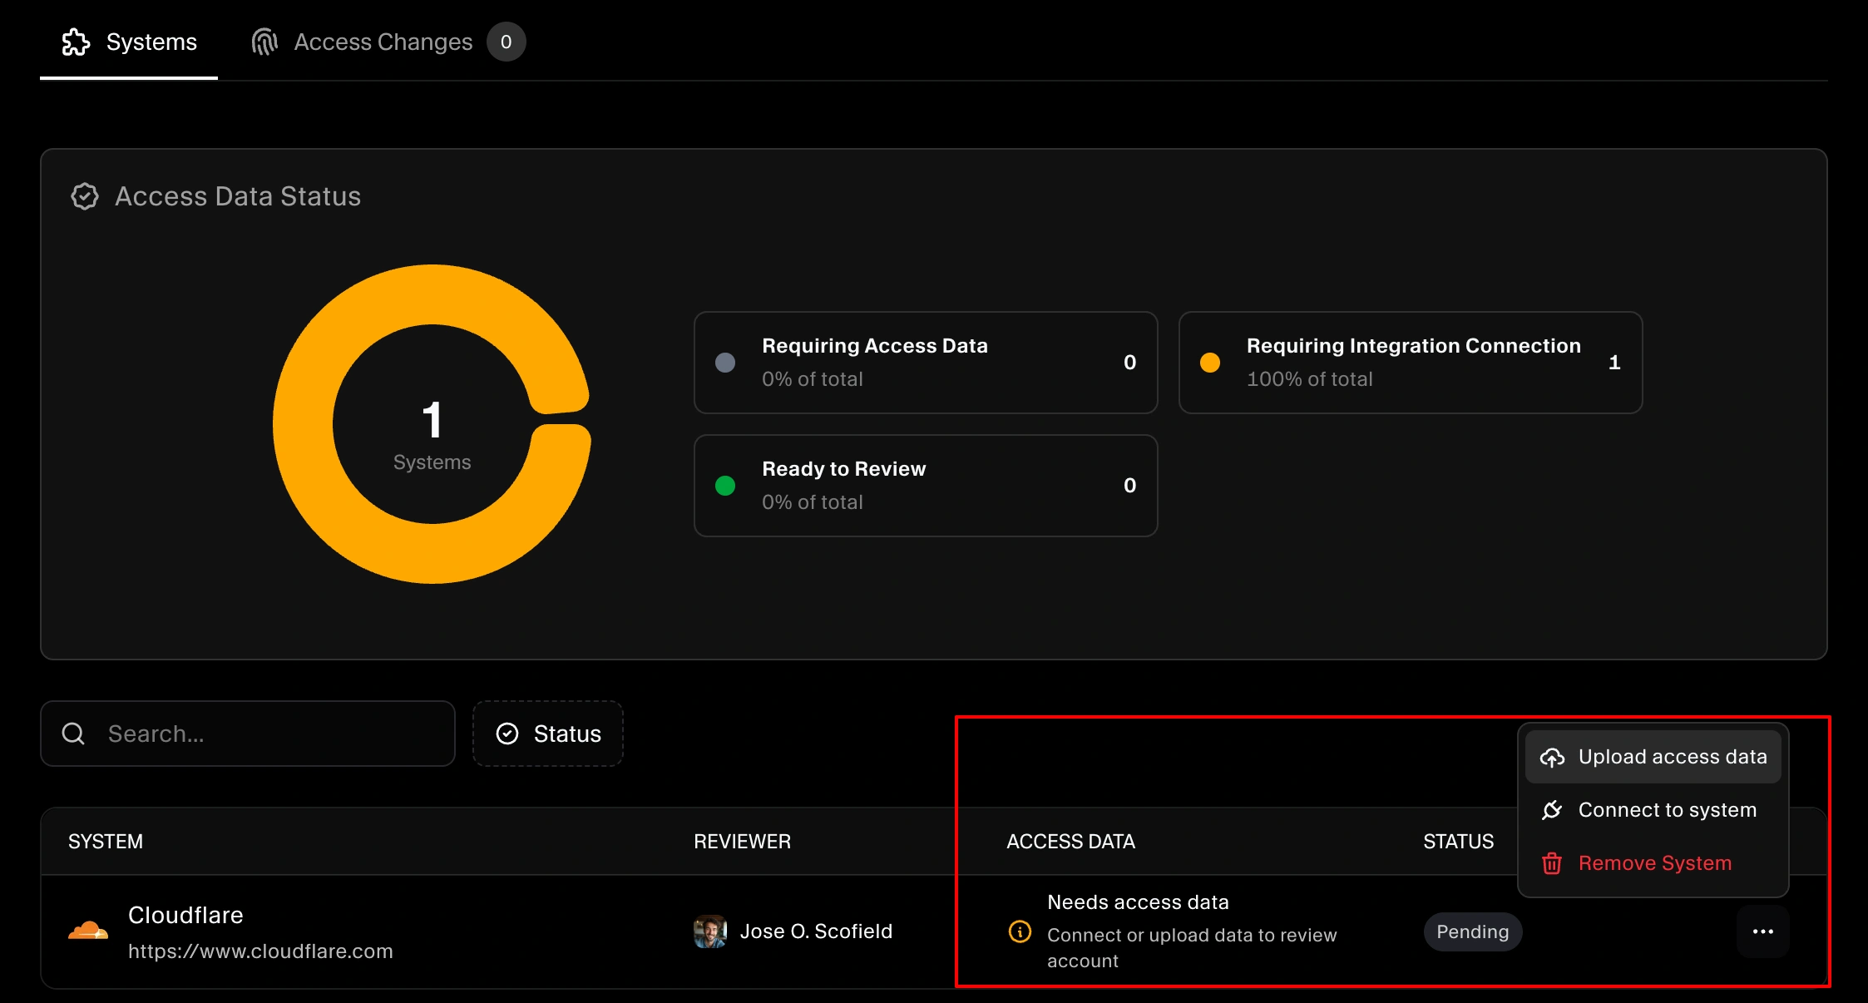Click the REVIEWER column header
Image resolution: width=1868 pixels, height=1003 pixels.
(742, 842)
